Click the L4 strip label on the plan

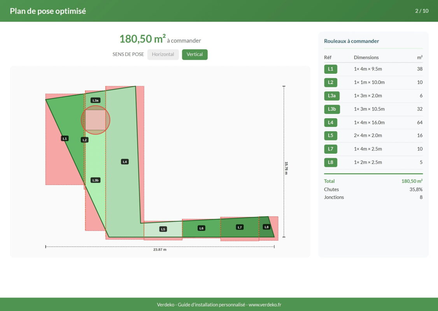point(124,161)
